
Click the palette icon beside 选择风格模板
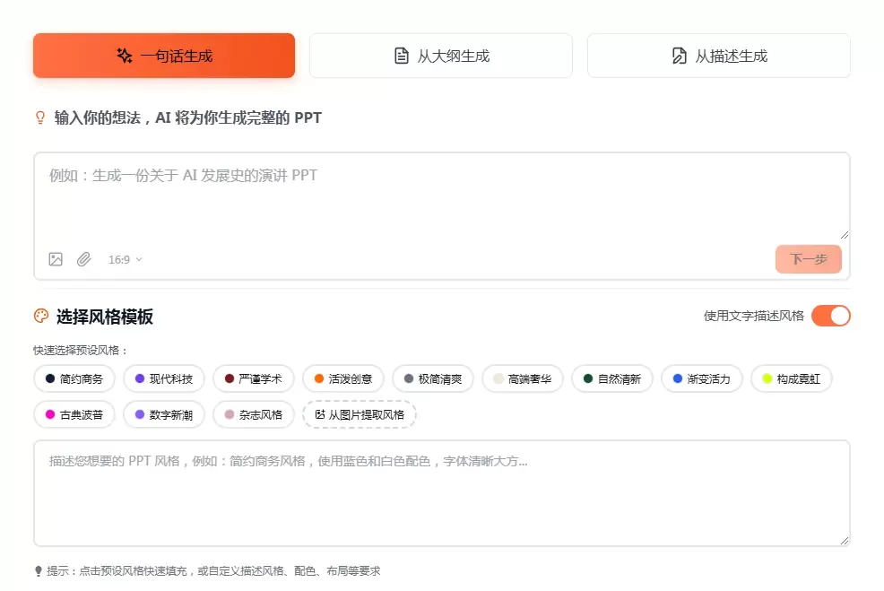coord(40,316)
